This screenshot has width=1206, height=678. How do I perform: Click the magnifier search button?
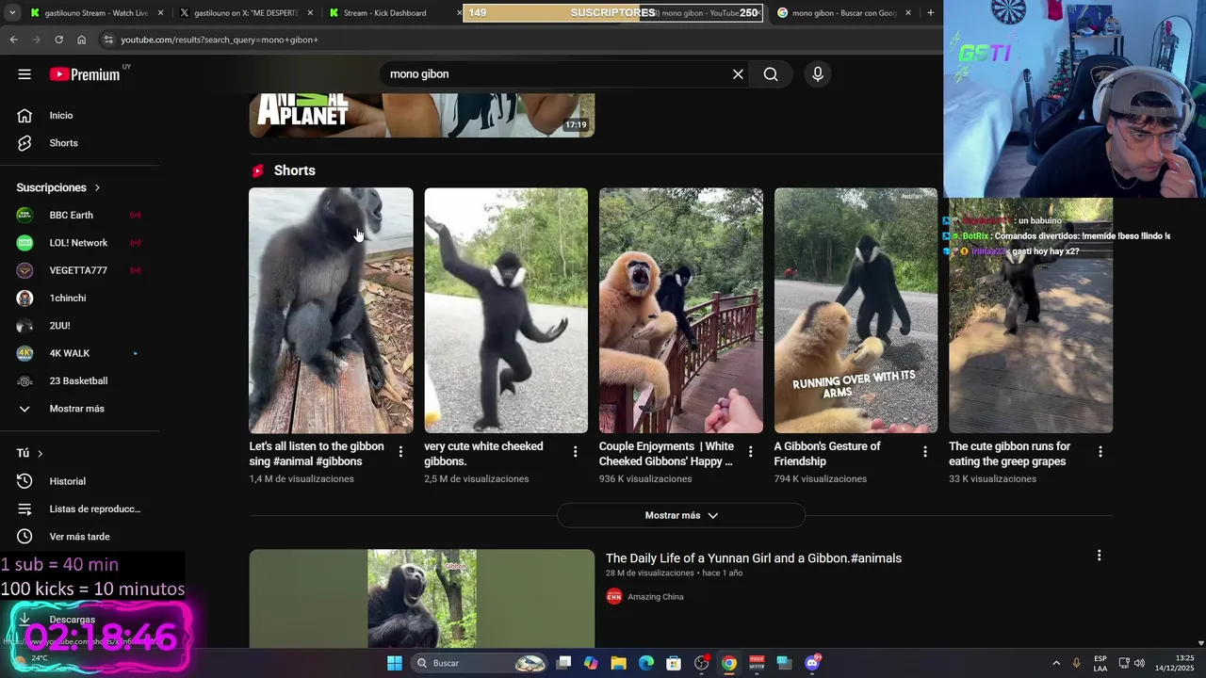tap(771, 74)
